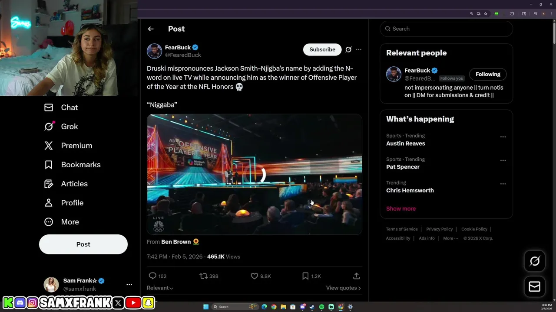The image size is (556, 312).
Task: Open File Explorer from the taskbar
Action: click(x=283, y=307)
